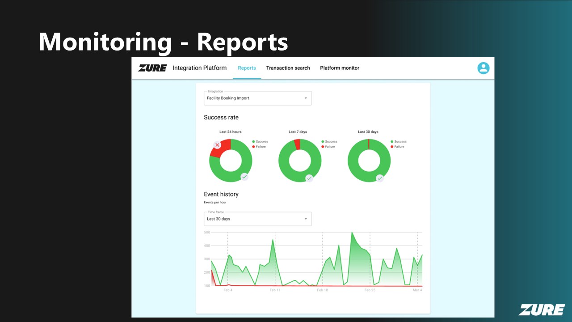Select the Facility Booking Import combo box
The height and width of the screenshot is (322, 572).
pos(257,98)
